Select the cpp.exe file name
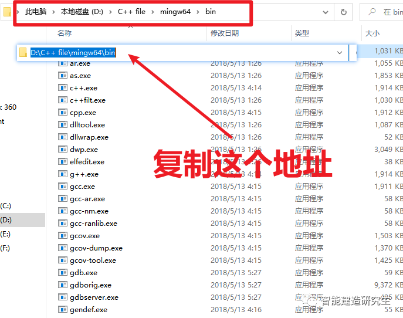 (x=83, y=113)
